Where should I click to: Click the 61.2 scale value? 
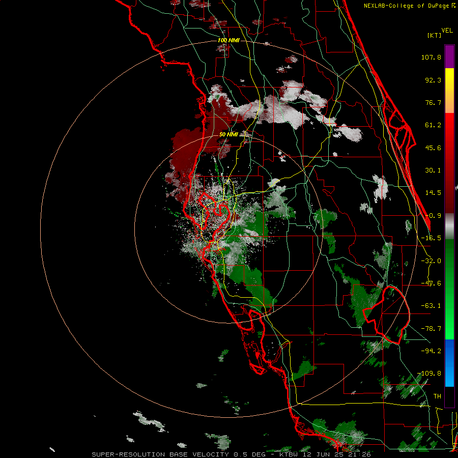[433, 125]
